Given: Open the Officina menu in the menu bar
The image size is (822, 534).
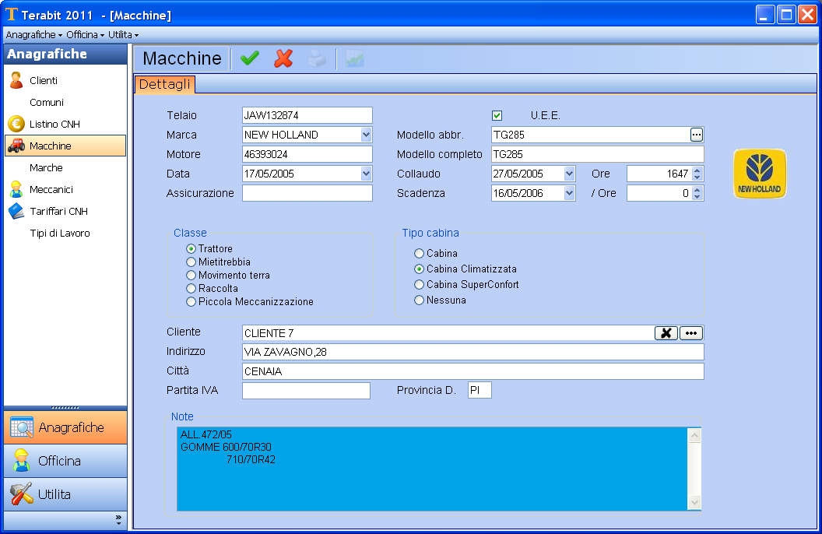Looking at the screenshot, I should 85,34.
